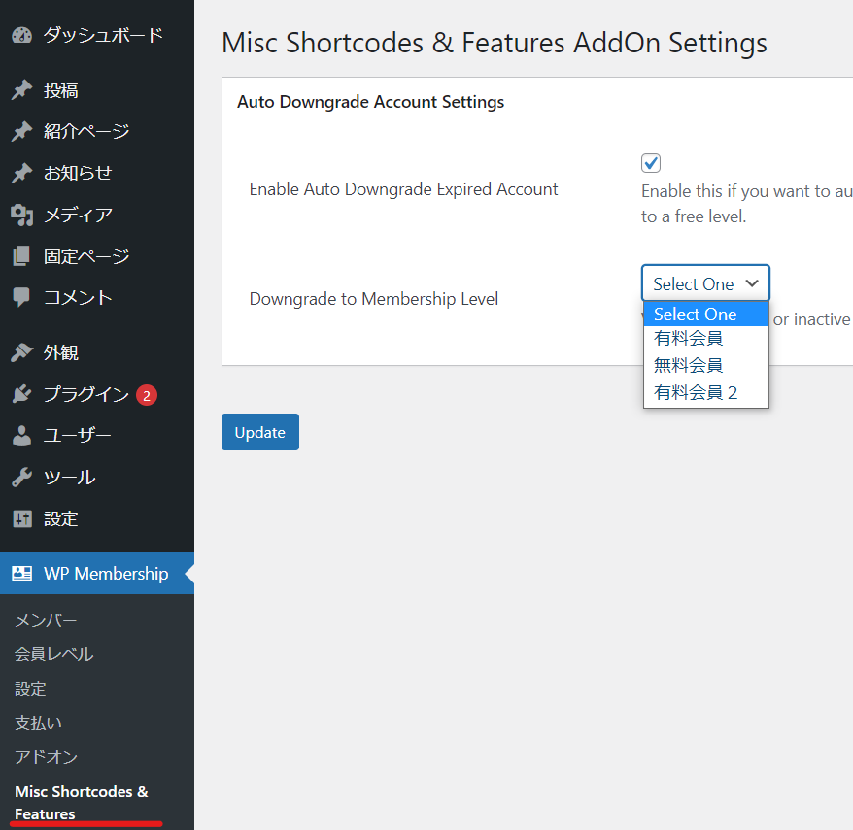Click the 固定ページ pages icon
Image resolution: width=853 pixels, height=830 pixels.
22,256
